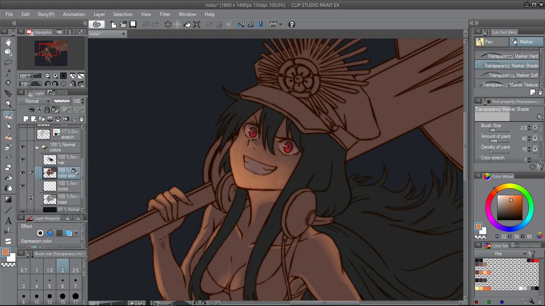Select the Operation object tool
Screen dimensions: 545x306
tap(8, 52)
